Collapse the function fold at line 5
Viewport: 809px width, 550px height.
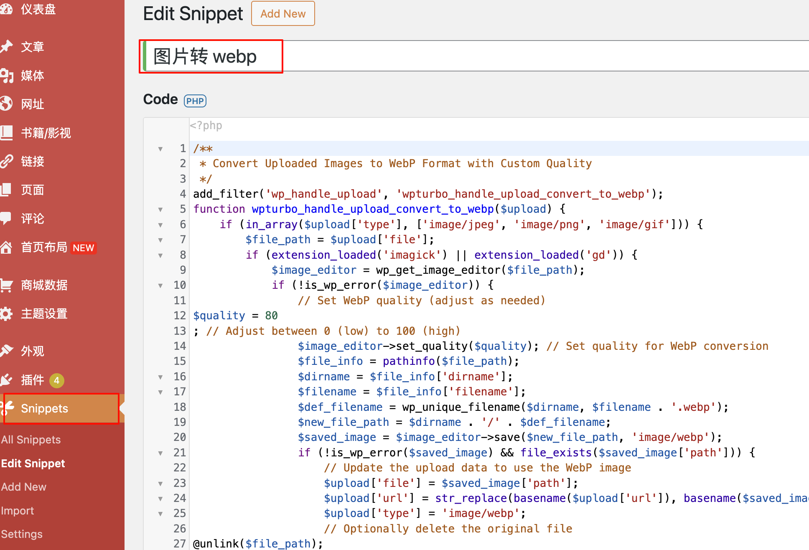point(160,209)
